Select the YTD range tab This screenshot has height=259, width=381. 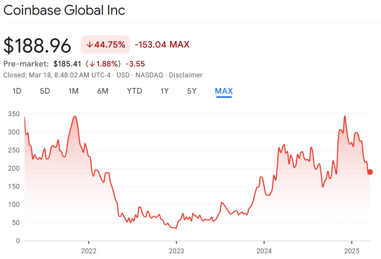click(134, 91)
